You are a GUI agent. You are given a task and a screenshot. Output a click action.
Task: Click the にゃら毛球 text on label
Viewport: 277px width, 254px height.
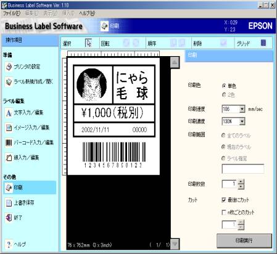(132, 85)
